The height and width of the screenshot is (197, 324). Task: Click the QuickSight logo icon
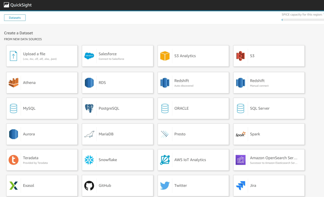pos(6,5)
